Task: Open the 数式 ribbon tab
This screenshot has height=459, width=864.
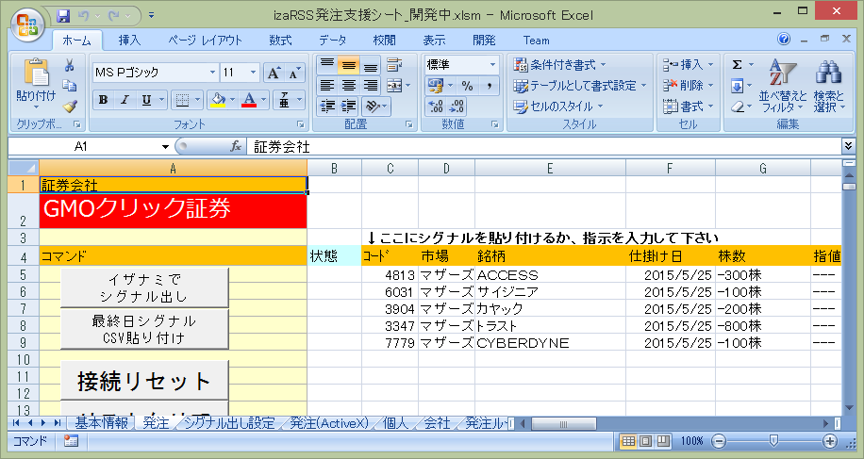Action: tap(280, 41)
